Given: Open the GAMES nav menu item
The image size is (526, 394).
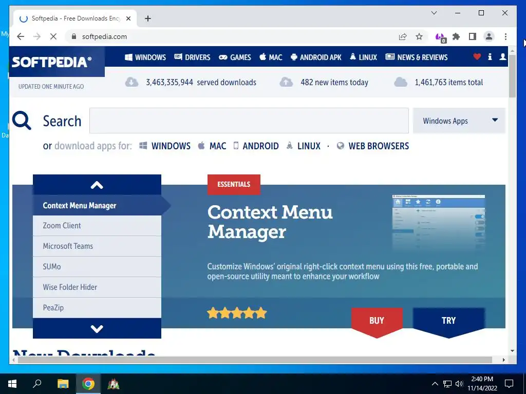Looking at the screenshot, I should pos(235,57).
